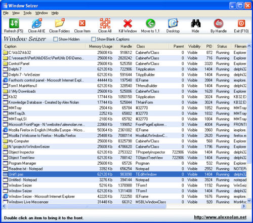253x223 pixels.
Task: Click the Refresh (F5) toolbar icon
Action: coord(14,23)
